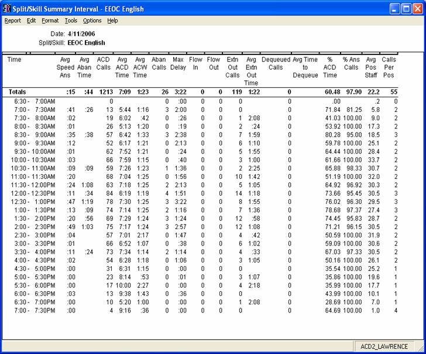Click the Totals row label
This screenshot has width=426, height=354.
(x=17, y=92)
